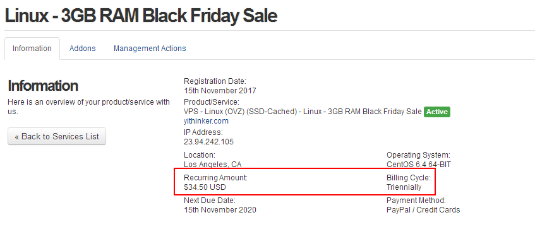This screenshot has height=227, width=535.
Task: Click the Back to Services List button
Action: click(x=57, y=136)
